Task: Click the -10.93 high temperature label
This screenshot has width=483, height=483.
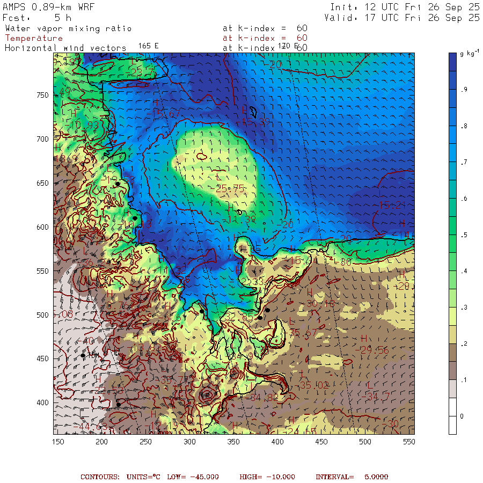Action: (82, 125)
